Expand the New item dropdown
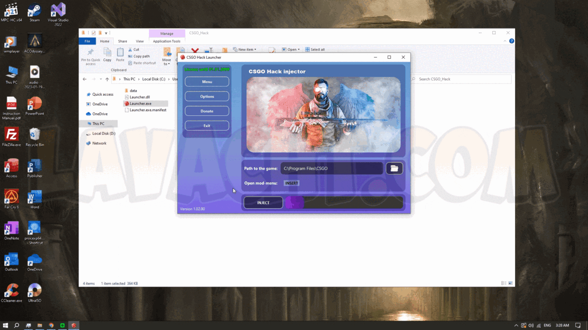588x330 pixels. (245, 49)
